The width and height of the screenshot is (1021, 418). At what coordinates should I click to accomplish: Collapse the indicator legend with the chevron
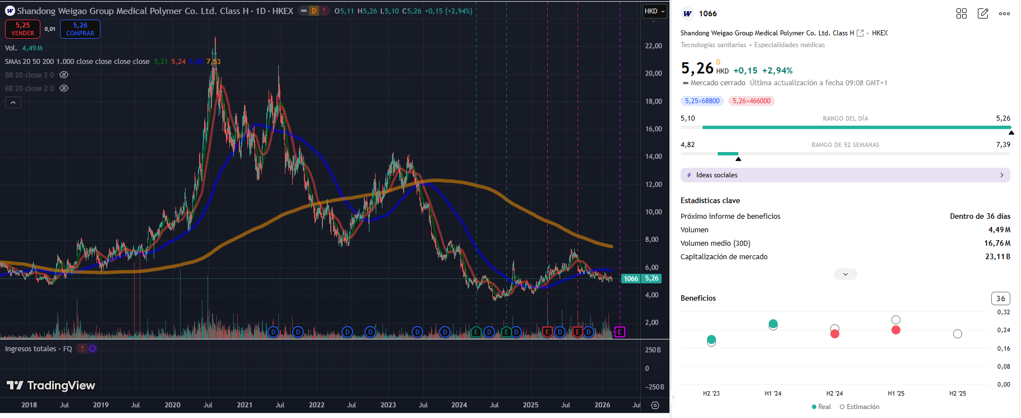pyautogui.click(x=13, y=102)
